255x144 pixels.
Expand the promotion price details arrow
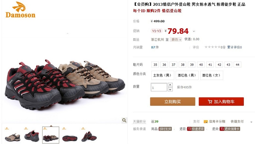click(194, 31)
